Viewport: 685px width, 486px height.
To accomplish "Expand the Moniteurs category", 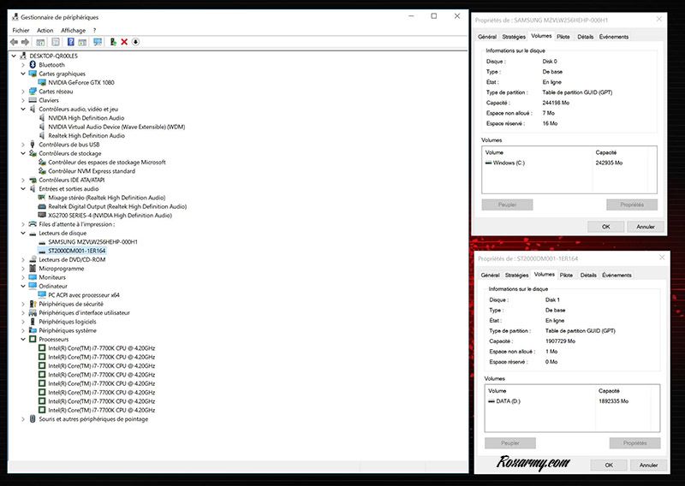I will (x=22, y=277).
